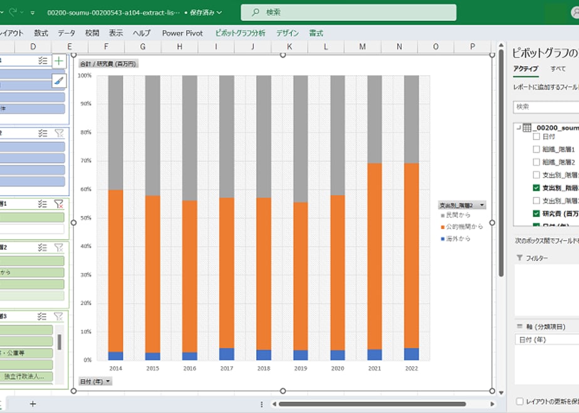
Task: Switch to the 書式 ribbon tab
Action: [x=316, y=33]
